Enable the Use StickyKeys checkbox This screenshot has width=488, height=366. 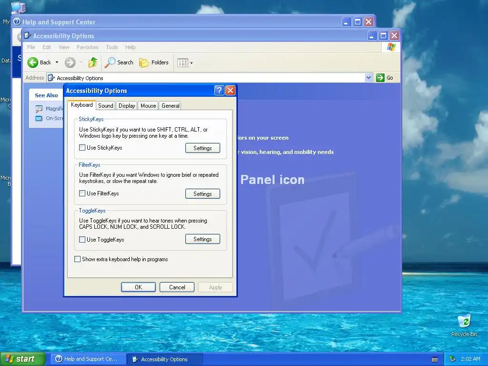click(82, 148)
